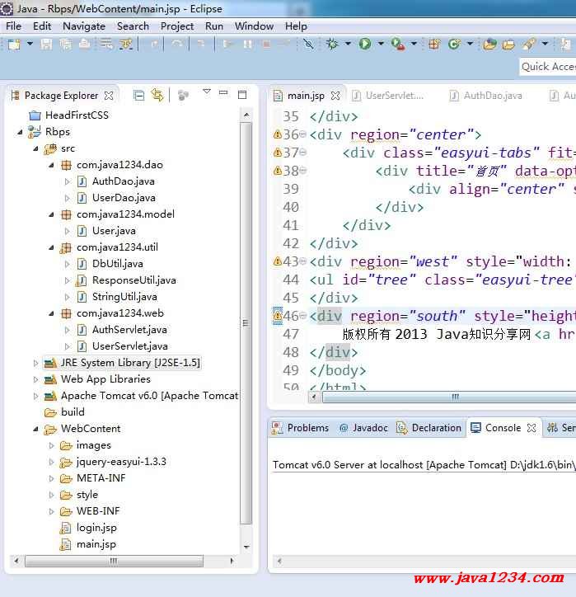Click the Run Last Tool icon
576x597 pixels.
pos(397,45)
